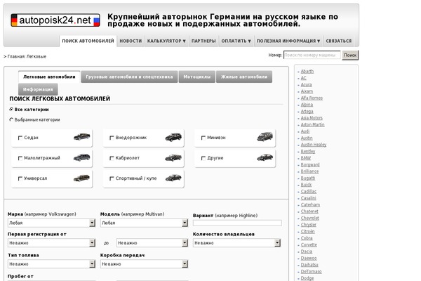The width and height of the screenshot is (421, 281).
Task: Expand the Калькулятор menu
Action: 166,41
